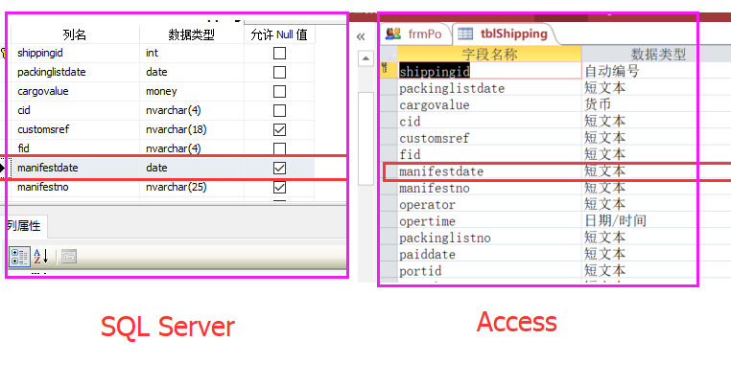Select portid field in Access
Screen dimensions: 731x386
coord(420,271)
